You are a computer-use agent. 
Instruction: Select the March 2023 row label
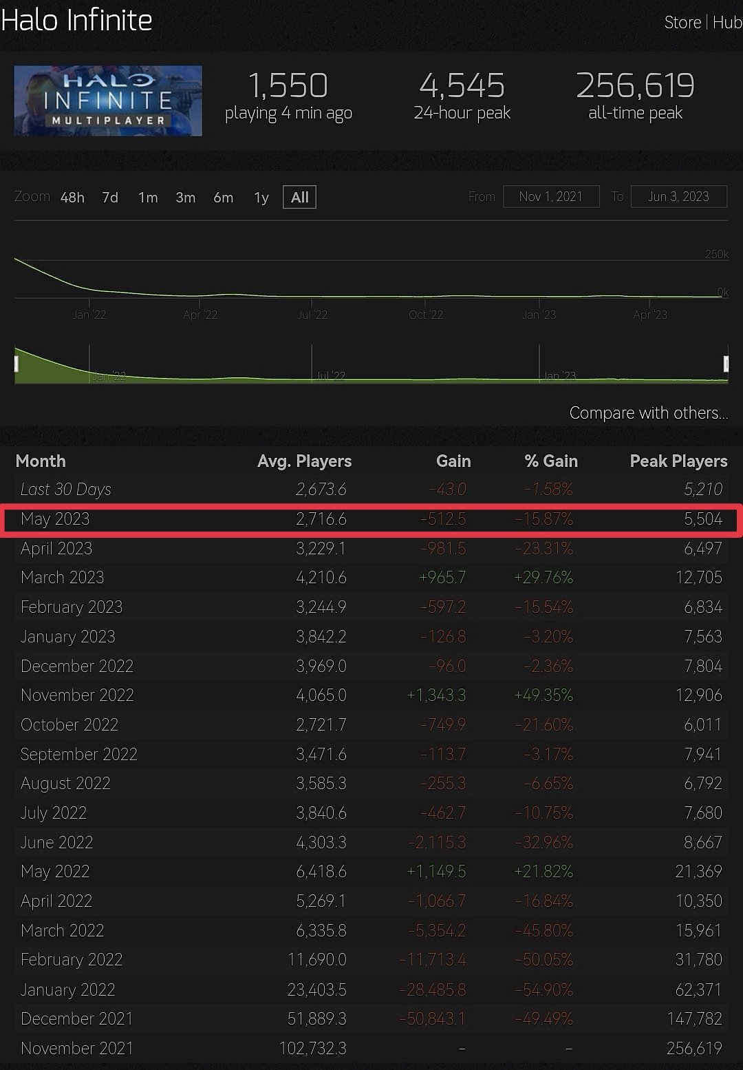[63, 578]
